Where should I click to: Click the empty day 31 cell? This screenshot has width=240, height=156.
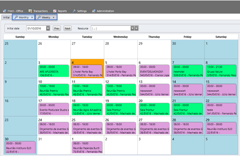coord(54,145)
